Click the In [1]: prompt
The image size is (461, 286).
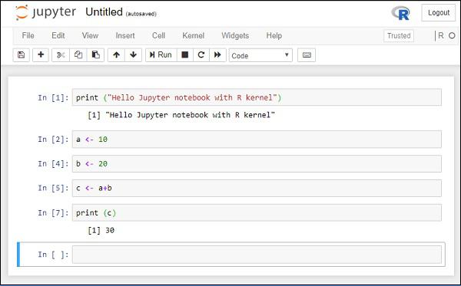coord(53,97)
